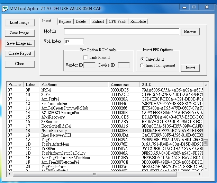
Task: Select the AmiTcgPlatformPeiAfterMem row
Action: click(x=105, y=158)
